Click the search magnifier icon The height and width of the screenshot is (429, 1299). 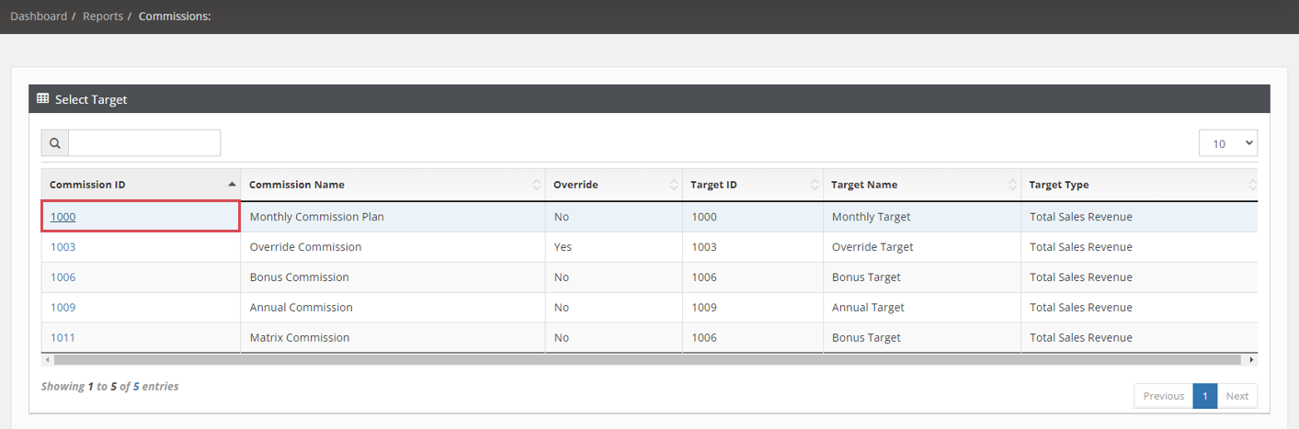click(x=55, y=143)
